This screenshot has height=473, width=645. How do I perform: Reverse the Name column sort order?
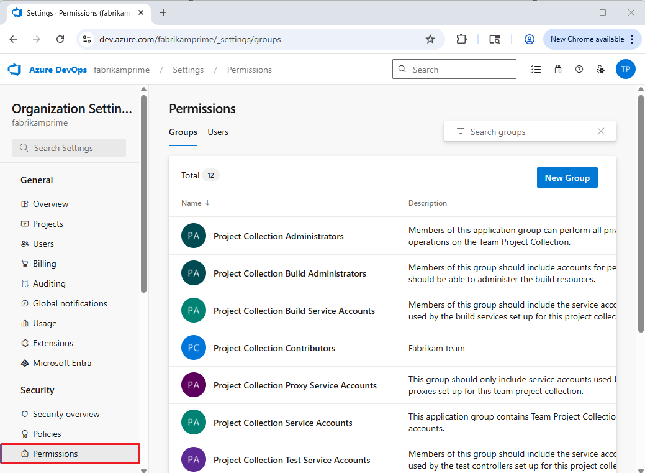click(x=196, y=203)
